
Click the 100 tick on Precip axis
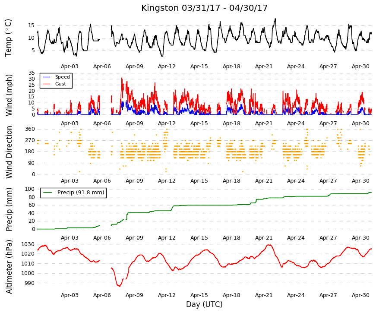pos(30,189)
